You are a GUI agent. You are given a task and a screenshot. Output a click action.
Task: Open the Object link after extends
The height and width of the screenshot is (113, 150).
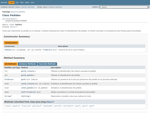point(14,27)
